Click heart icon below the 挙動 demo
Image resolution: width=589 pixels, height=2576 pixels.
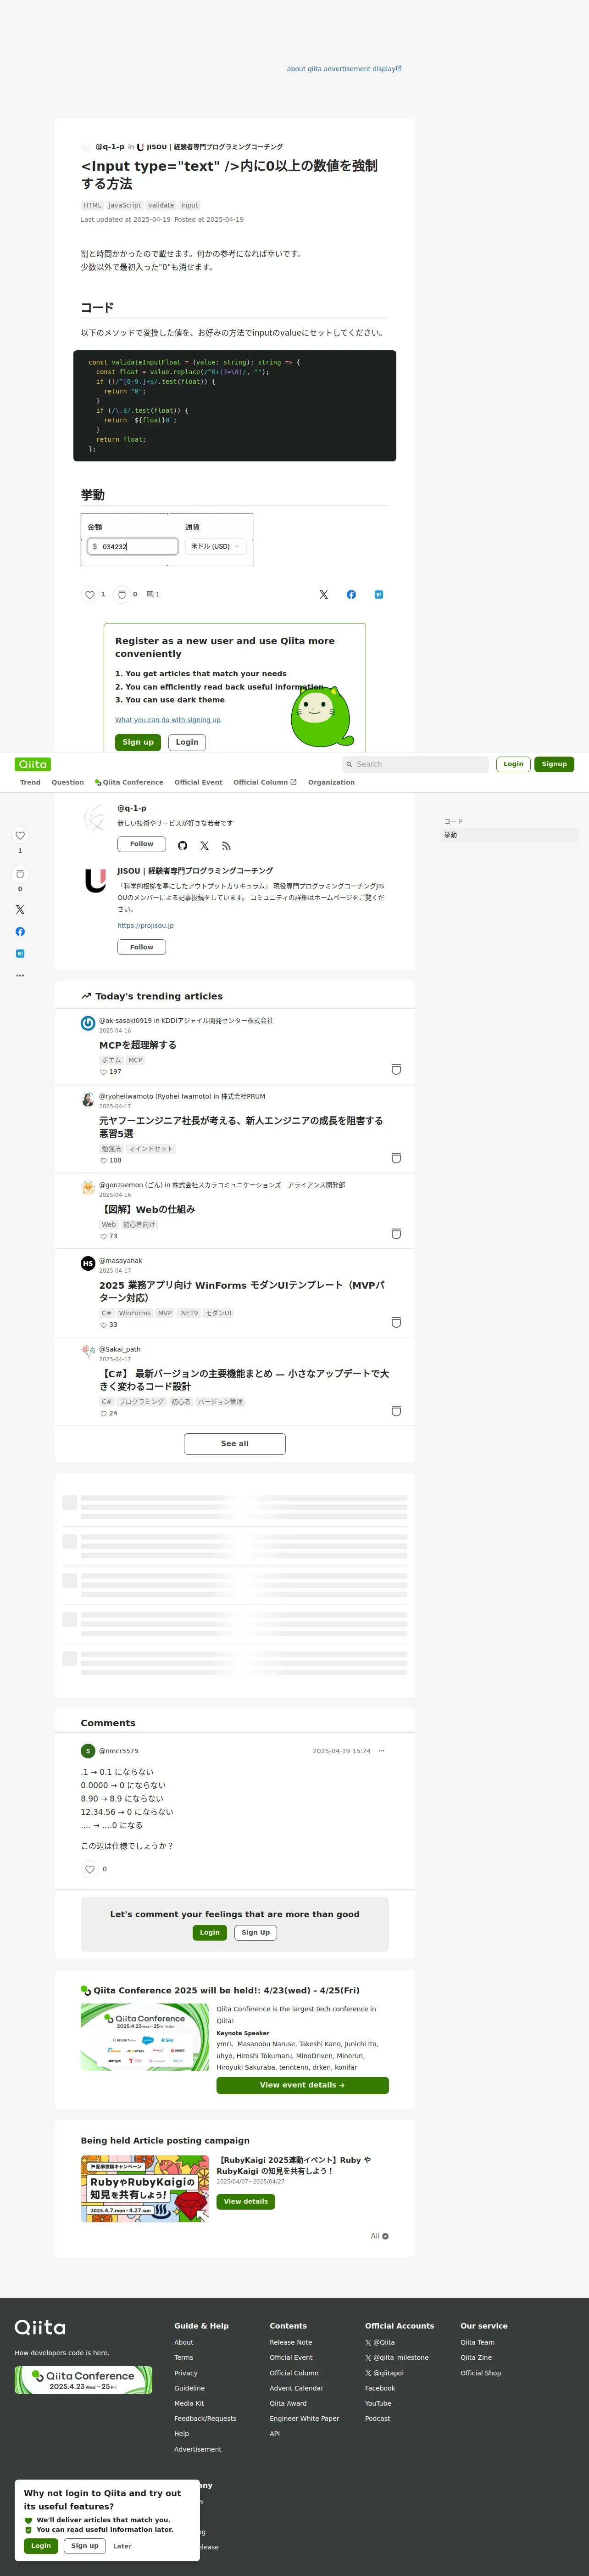pos(90,595)
